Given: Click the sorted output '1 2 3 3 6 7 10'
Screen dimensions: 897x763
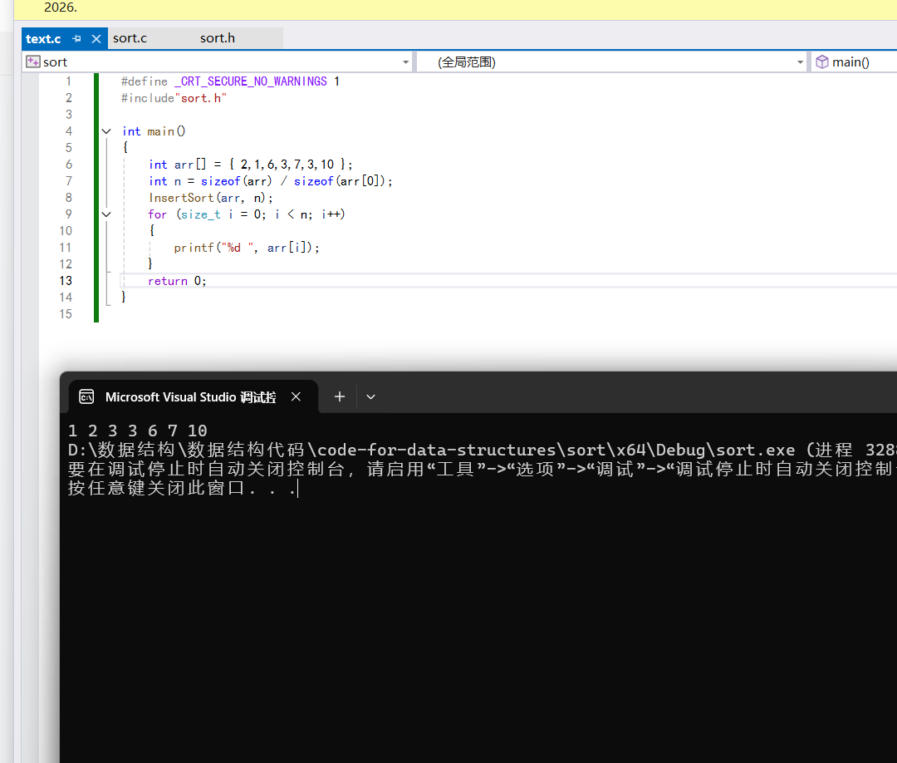Looking at the screenshot, I should pyautogui.click(x=137, y=431).
